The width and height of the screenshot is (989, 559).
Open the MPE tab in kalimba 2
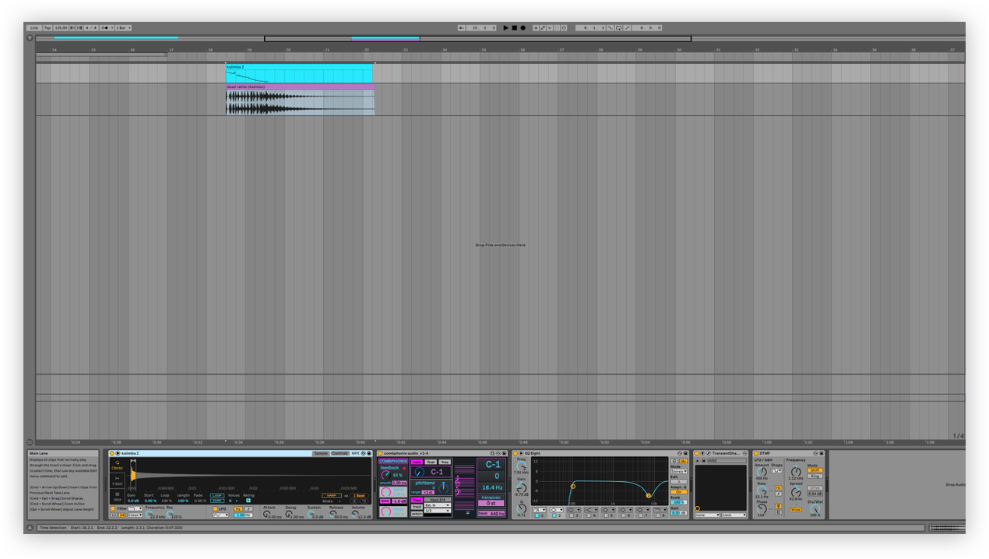(356, 453)
